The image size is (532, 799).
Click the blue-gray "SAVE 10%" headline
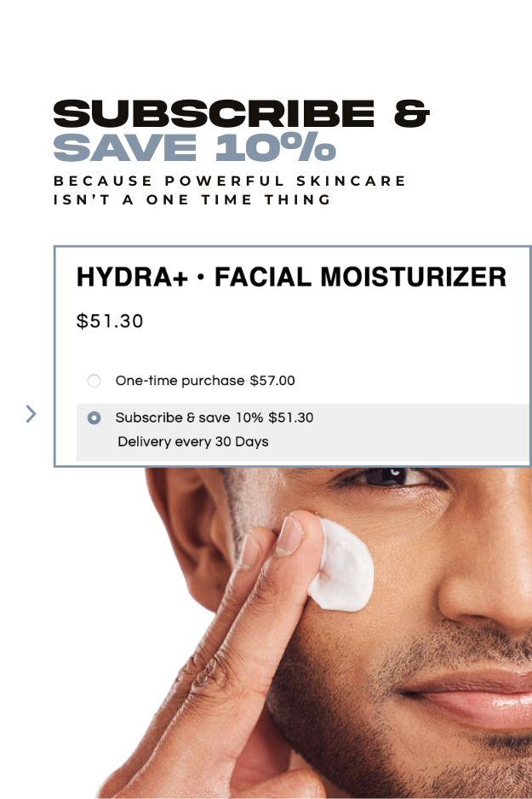pos(194,147)
